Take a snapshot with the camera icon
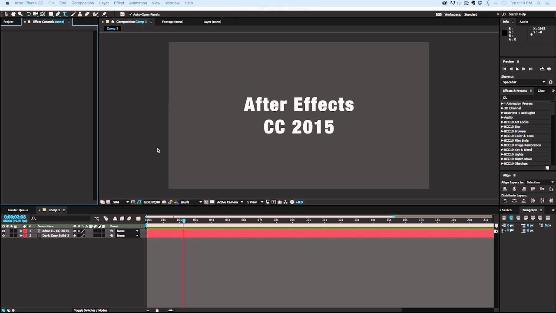 click(165, 202)
